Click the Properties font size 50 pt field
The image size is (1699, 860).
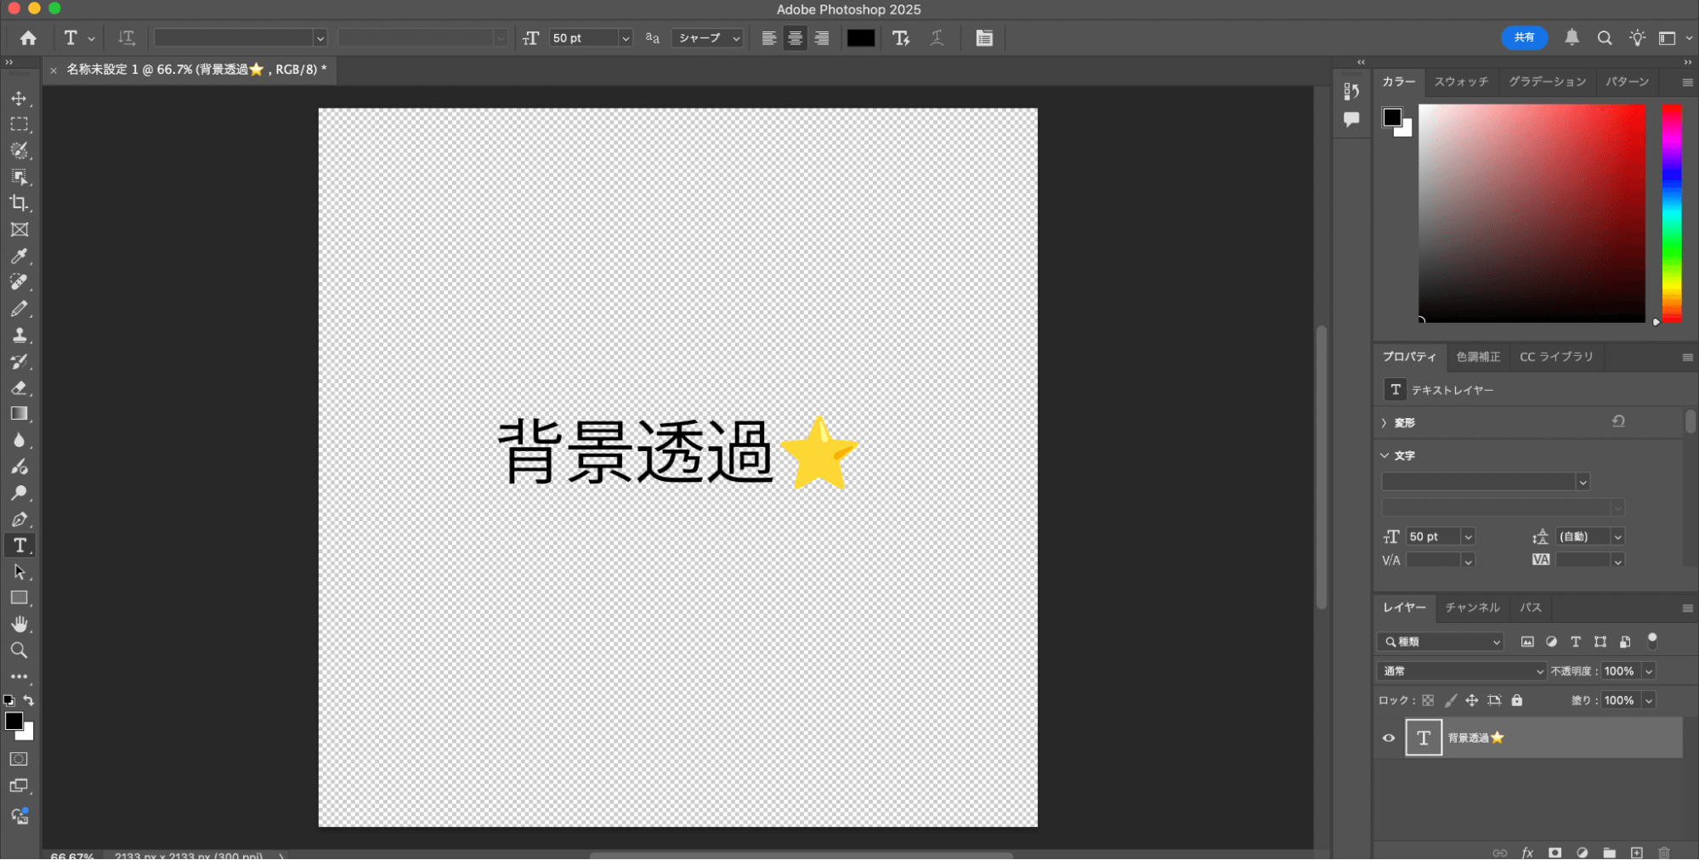[x=1433, y=537]
